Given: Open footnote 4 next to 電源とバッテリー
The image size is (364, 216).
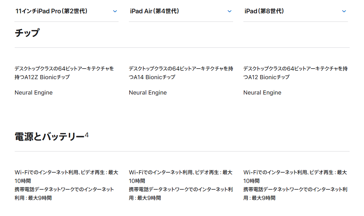Looking at the screenshot, I should pyautogui.click(x=87, y=135).
